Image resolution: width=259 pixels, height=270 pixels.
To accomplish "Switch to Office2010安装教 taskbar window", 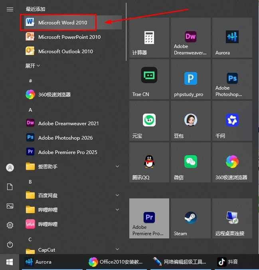I will pyautogui.click(x=117, y=262).
